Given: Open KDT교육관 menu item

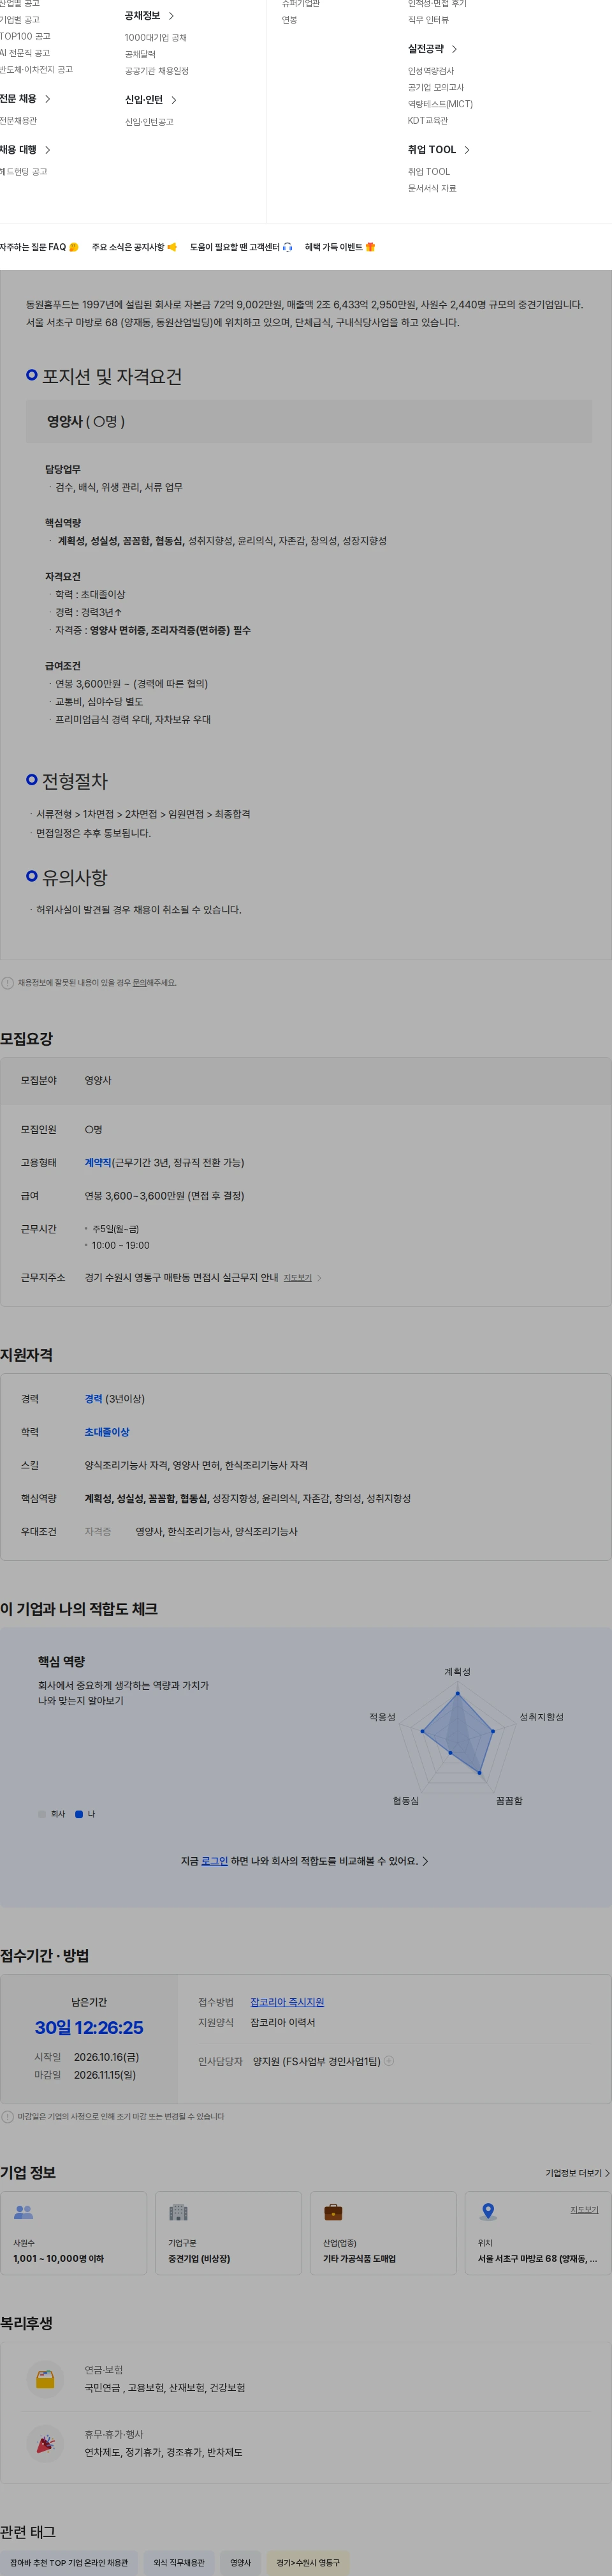Looking at the screenshot, I should [x=427, y=121].
